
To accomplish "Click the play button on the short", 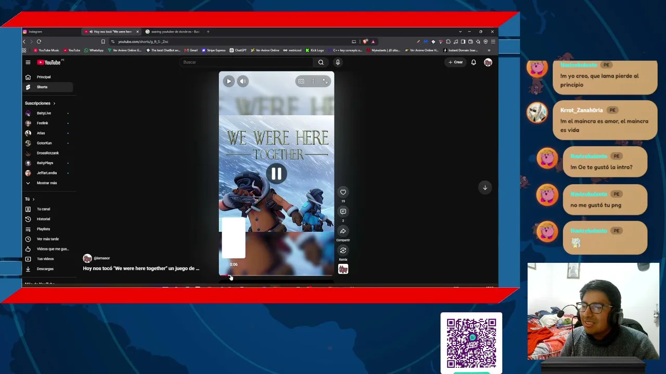I will pos(229,81).
